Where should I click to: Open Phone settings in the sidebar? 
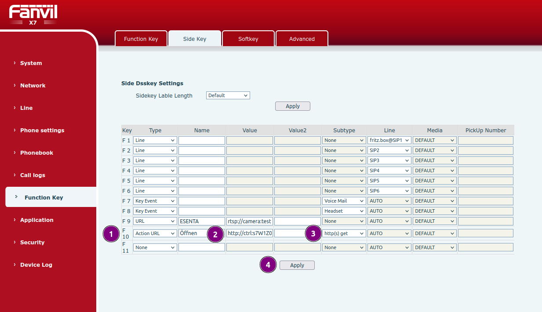click(42, 131)
